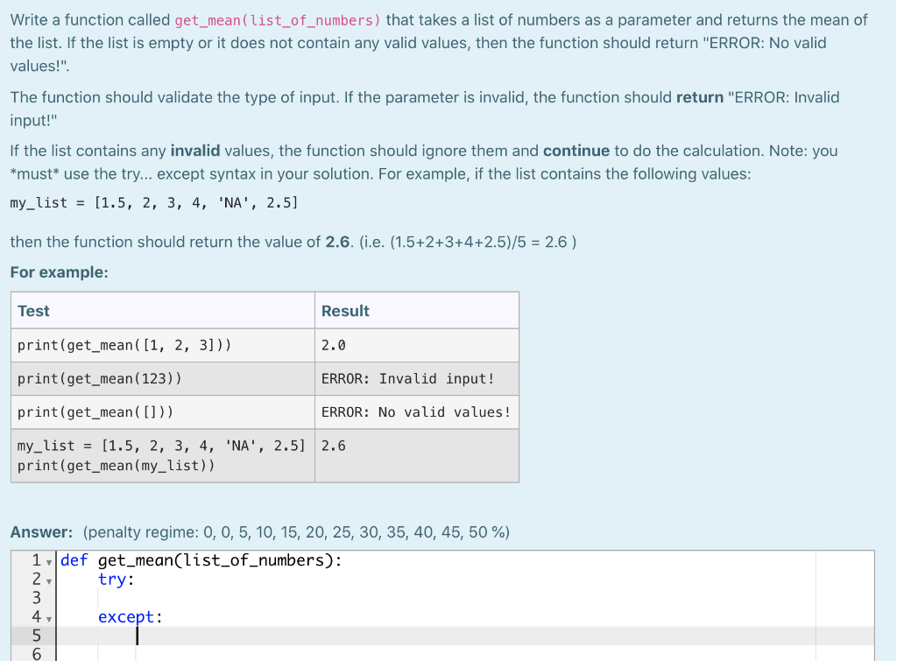Click the def keyword in the code editor
The width and height of the screenshot is (897, 661).
(74, 559)
